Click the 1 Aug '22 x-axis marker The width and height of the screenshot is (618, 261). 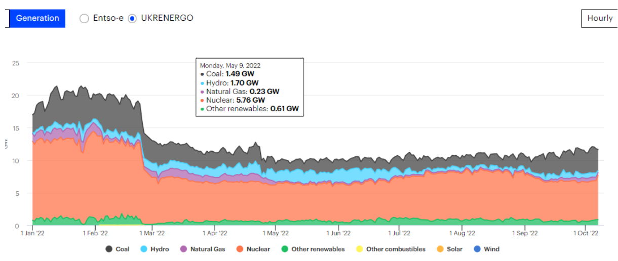pyautogui.click(x=462, y=233)
